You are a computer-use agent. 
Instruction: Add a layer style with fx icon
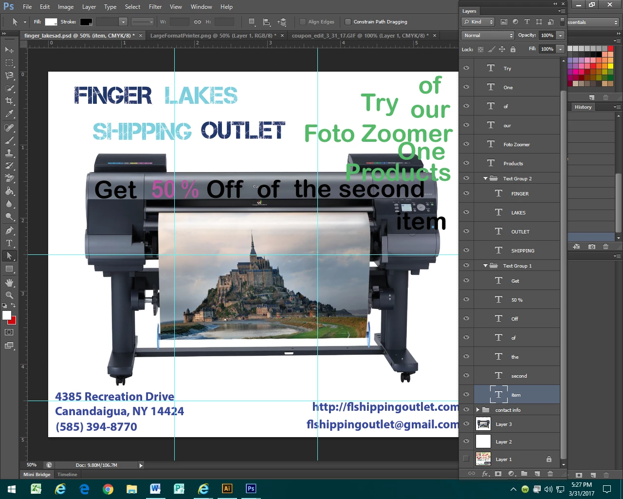click(x=485, y=474)
